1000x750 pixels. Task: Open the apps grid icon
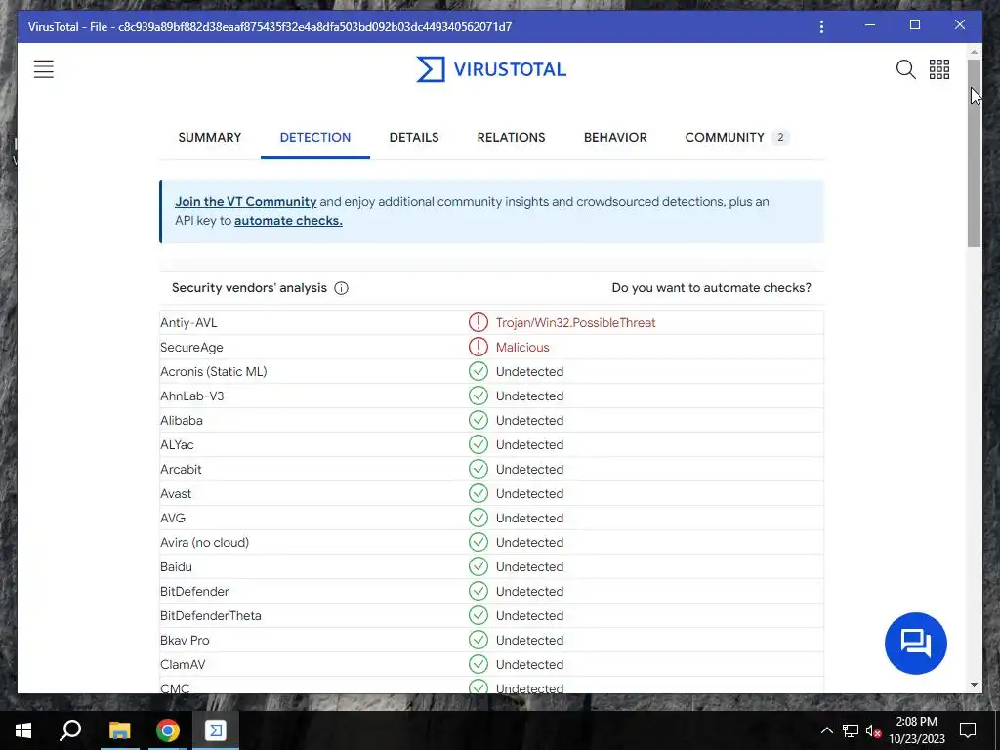pos(938,69)
